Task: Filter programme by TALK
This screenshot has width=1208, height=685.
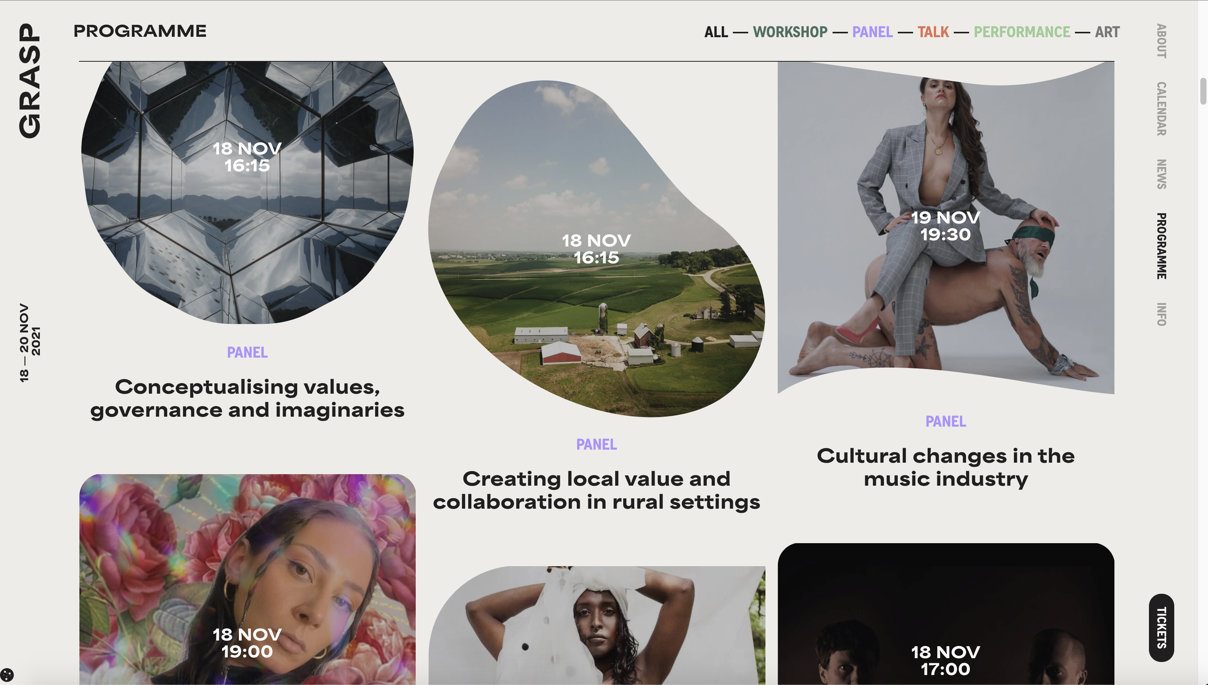Action: coord(933,32)
